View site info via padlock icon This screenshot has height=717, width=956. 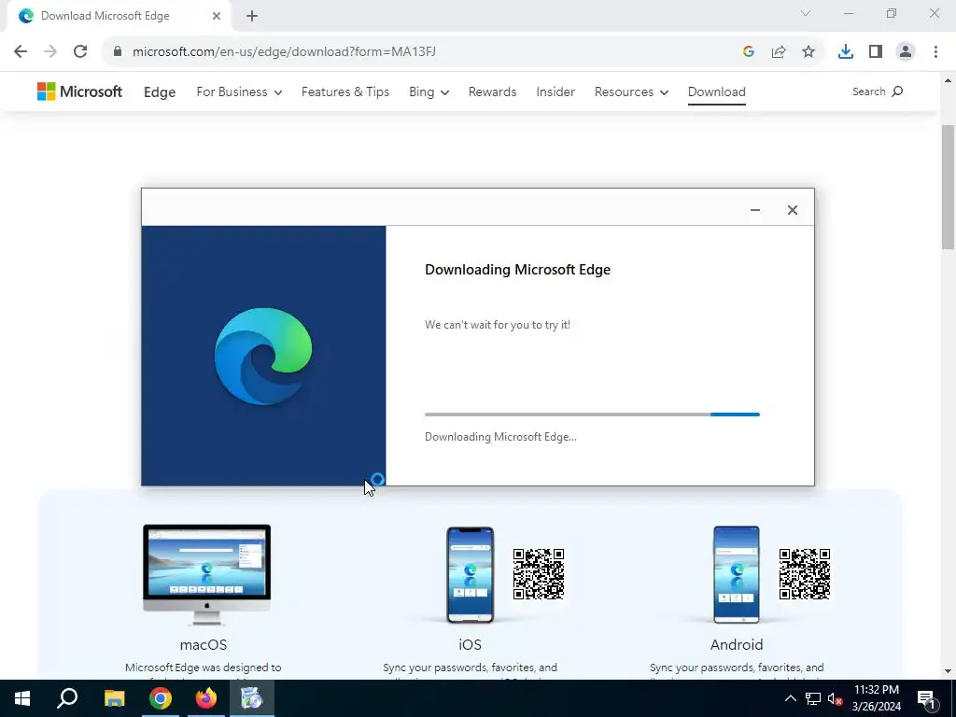tap(118, 52)
